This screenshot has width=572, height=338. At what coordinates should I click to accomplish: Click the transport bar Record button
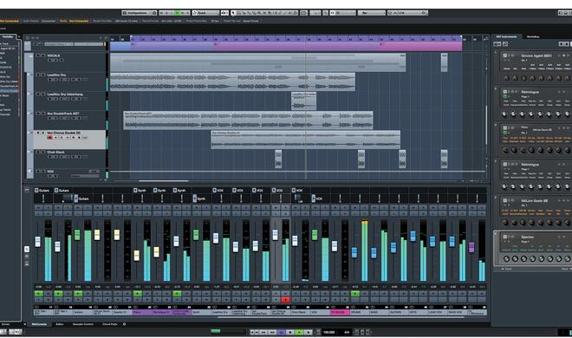click(309, 332)
